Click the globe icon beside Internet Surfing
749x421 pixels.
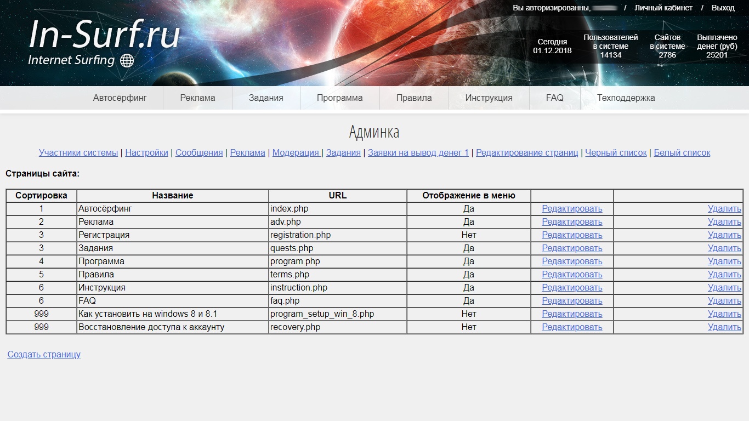(x=127, y=60)
